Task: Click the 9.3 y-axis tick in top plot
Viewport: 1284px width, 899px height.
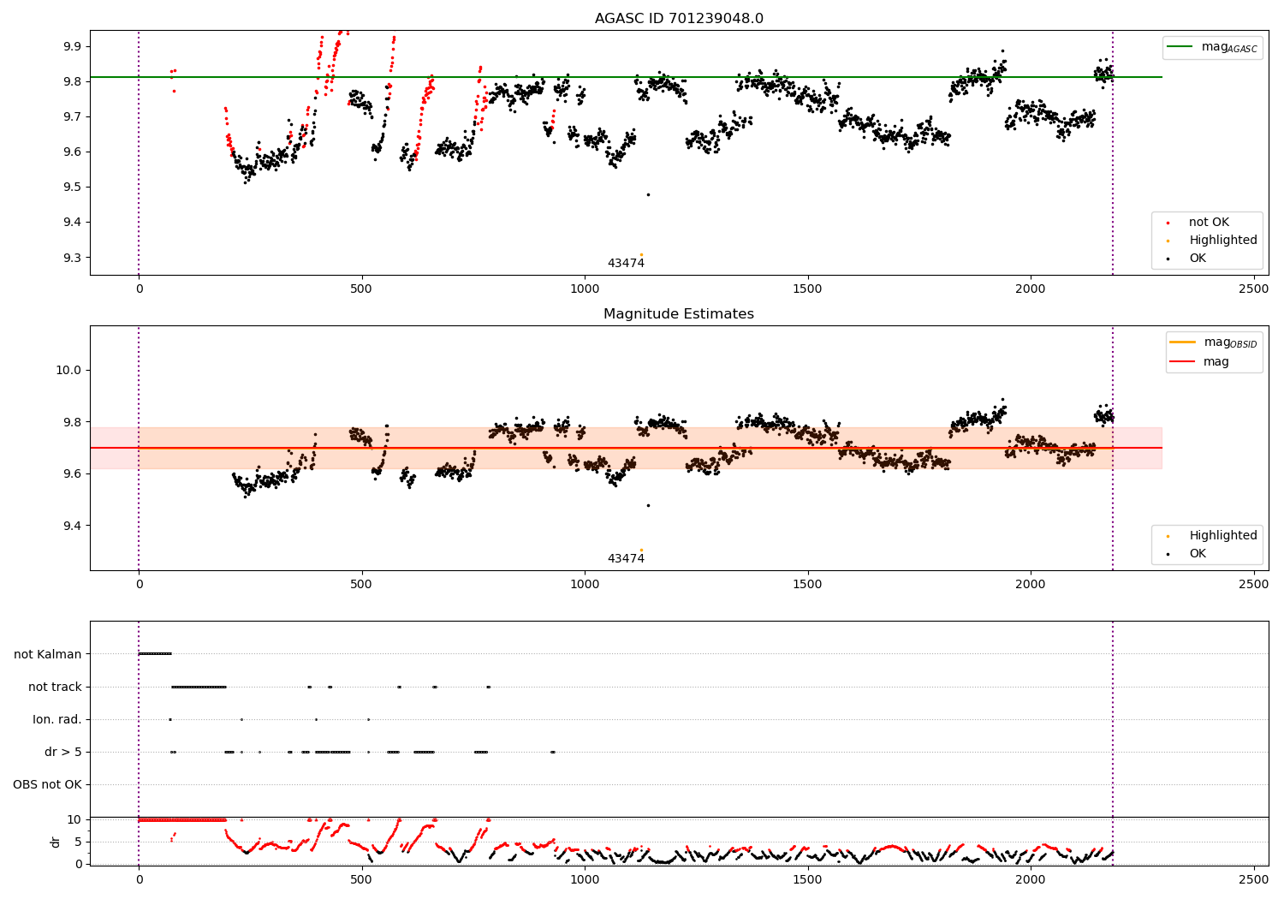Action: [x=74, y=258]
